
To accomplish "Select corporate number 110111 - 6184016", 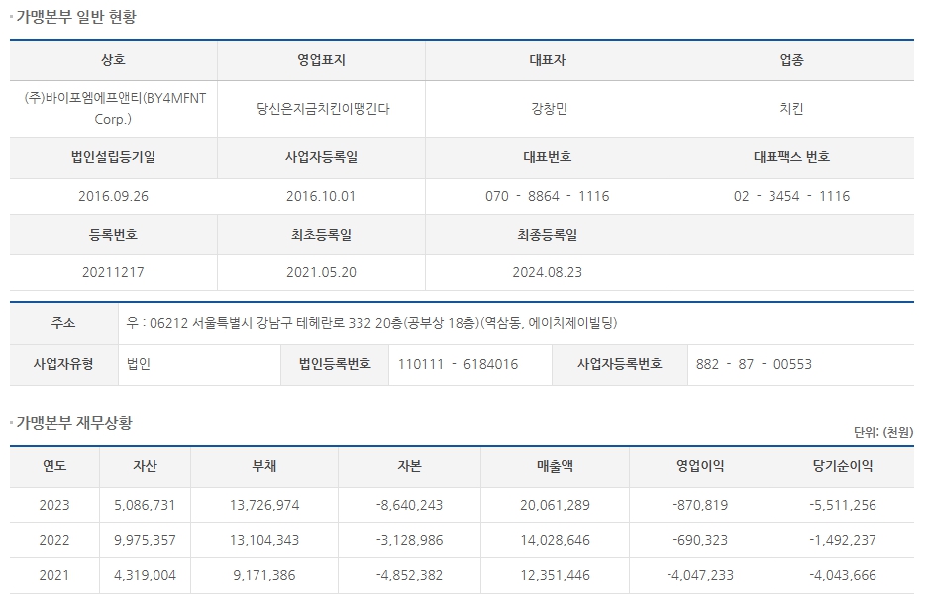I will (459, 364).
